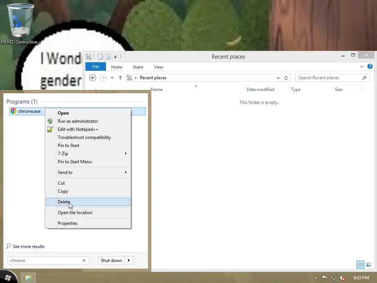Open Customize Quick Access Toolbar dropdown
Screen dimensions: 377x283
pos(115,57)
